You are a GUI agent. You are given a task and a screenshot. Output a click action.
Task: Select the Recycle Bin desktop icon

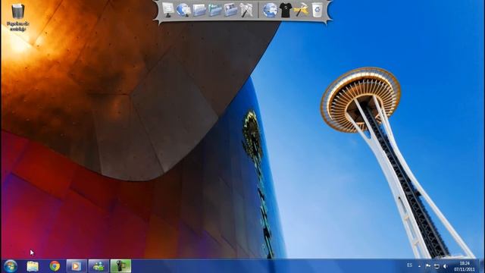18,17
